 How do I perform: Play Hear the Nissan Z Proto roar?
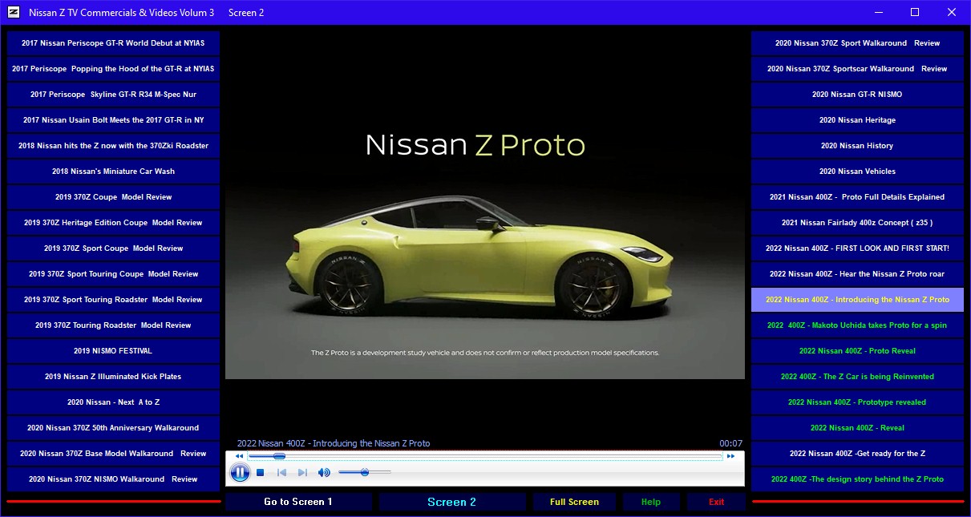[857, 274]
